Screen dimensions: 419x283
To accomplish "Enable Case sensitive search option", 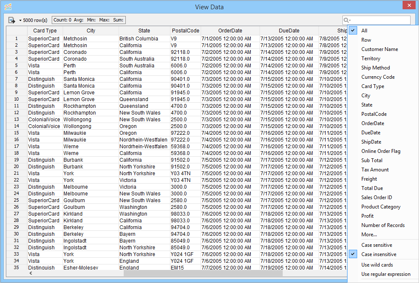I will (383, 245).
